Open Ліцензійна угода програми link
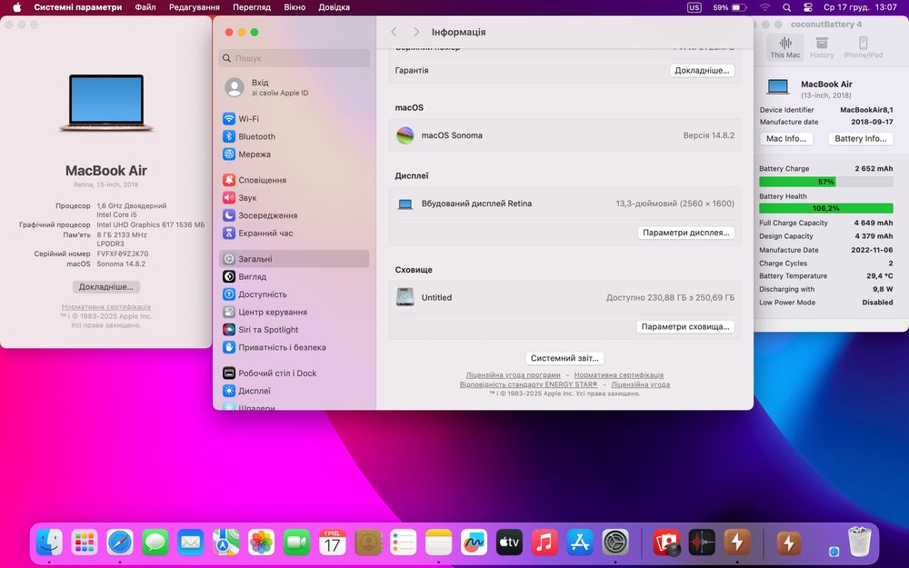 coord(513,375)
